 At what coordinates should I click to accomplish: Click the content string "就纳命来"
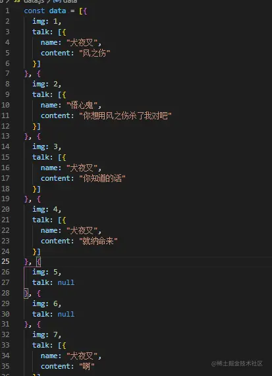coord(98,241)
